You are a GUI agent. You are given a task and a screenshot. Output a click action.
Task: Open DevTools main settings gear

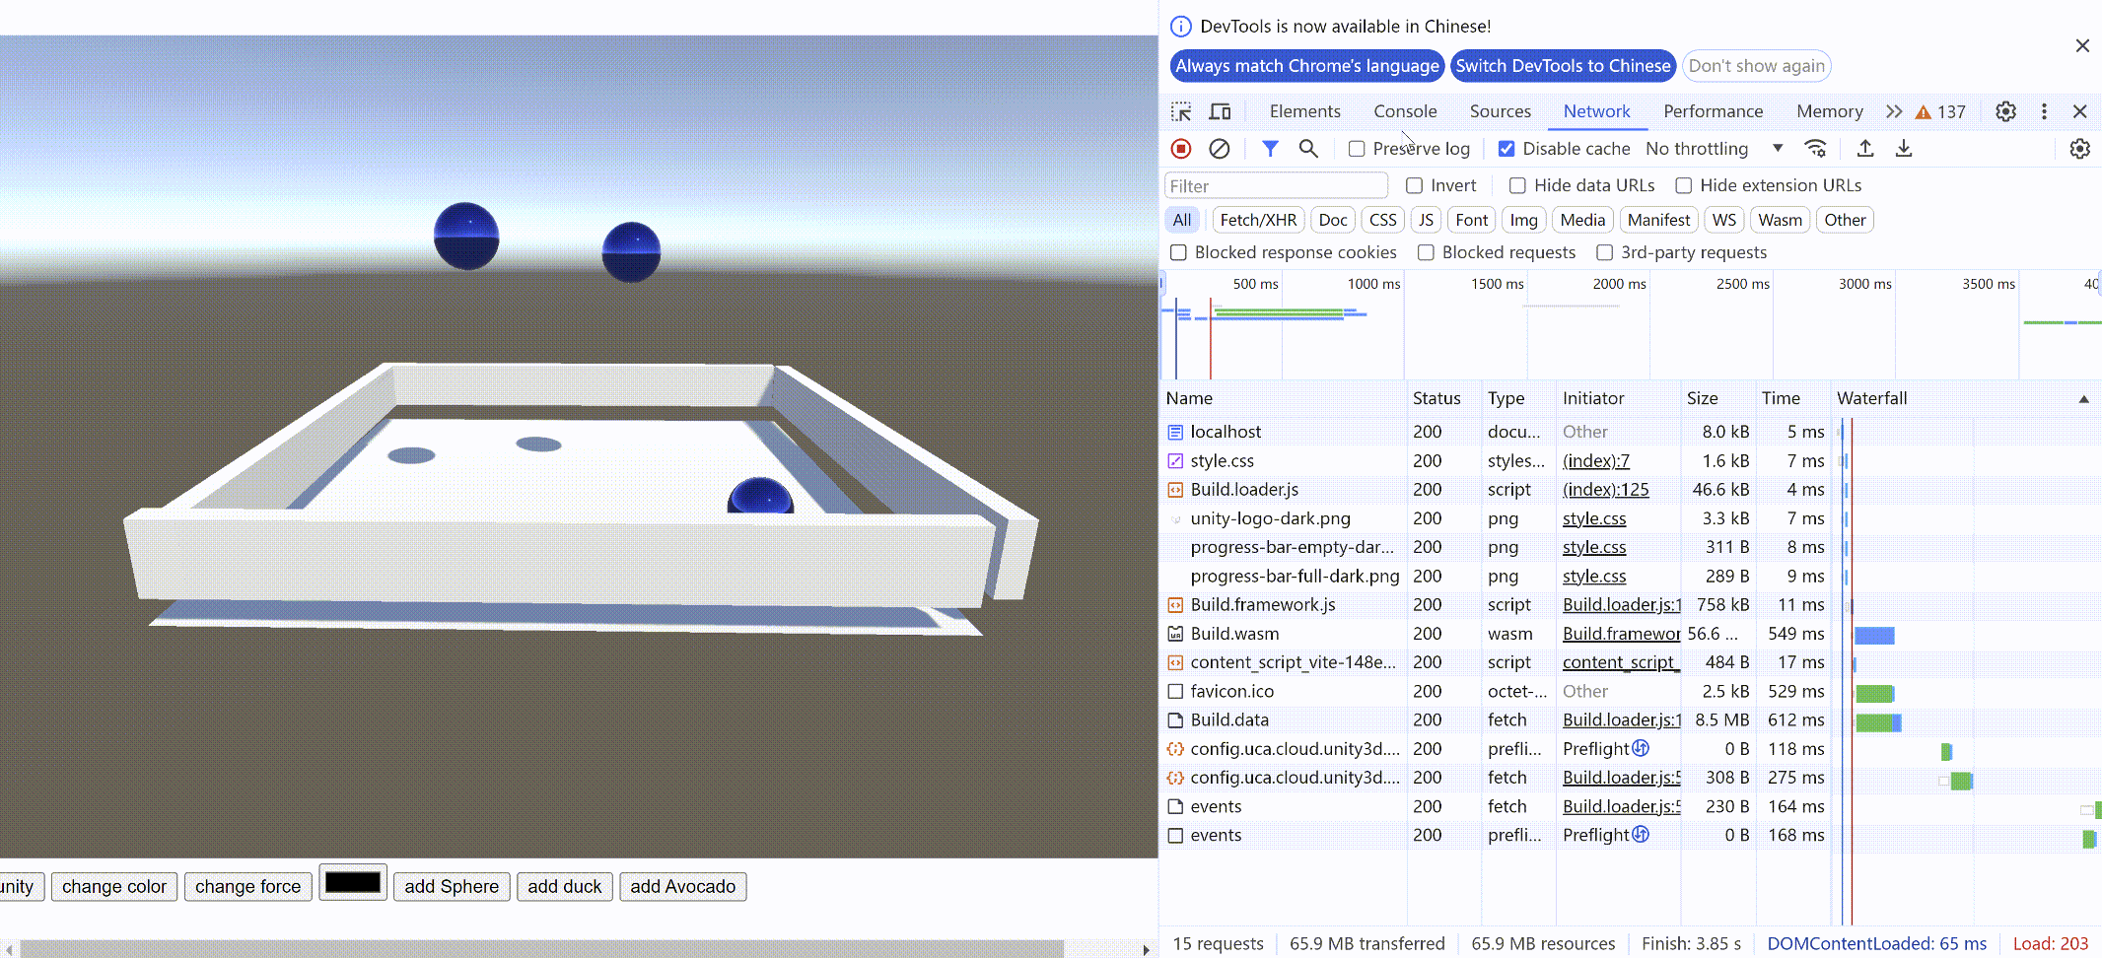point(2005,111)
